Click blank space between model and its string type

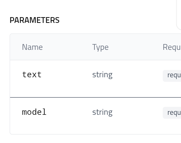coord(69,112)
